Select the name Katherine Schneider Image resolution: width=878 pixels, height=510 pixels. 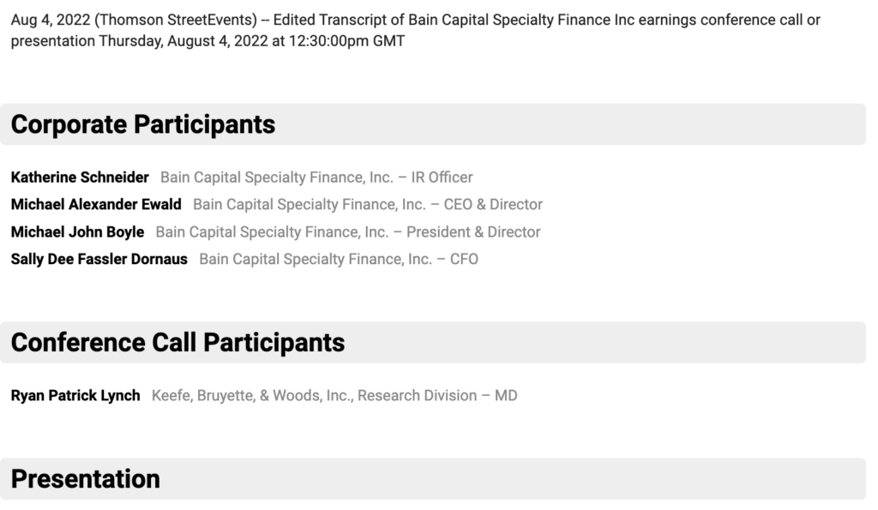coord(80,177)
